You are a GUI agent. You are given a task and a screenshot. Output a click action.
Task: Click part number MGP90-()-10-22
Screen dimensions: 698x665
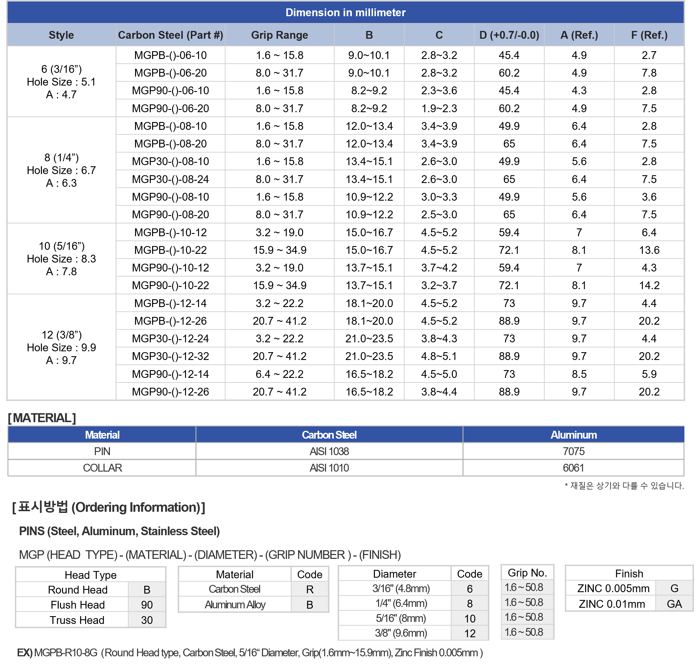(171, 286)
